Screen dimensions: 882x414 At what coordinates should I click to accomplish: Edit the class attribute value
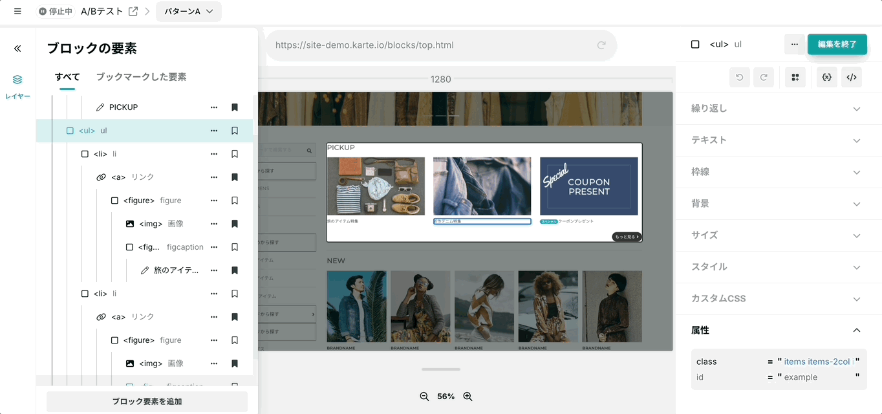coord(819,362)
